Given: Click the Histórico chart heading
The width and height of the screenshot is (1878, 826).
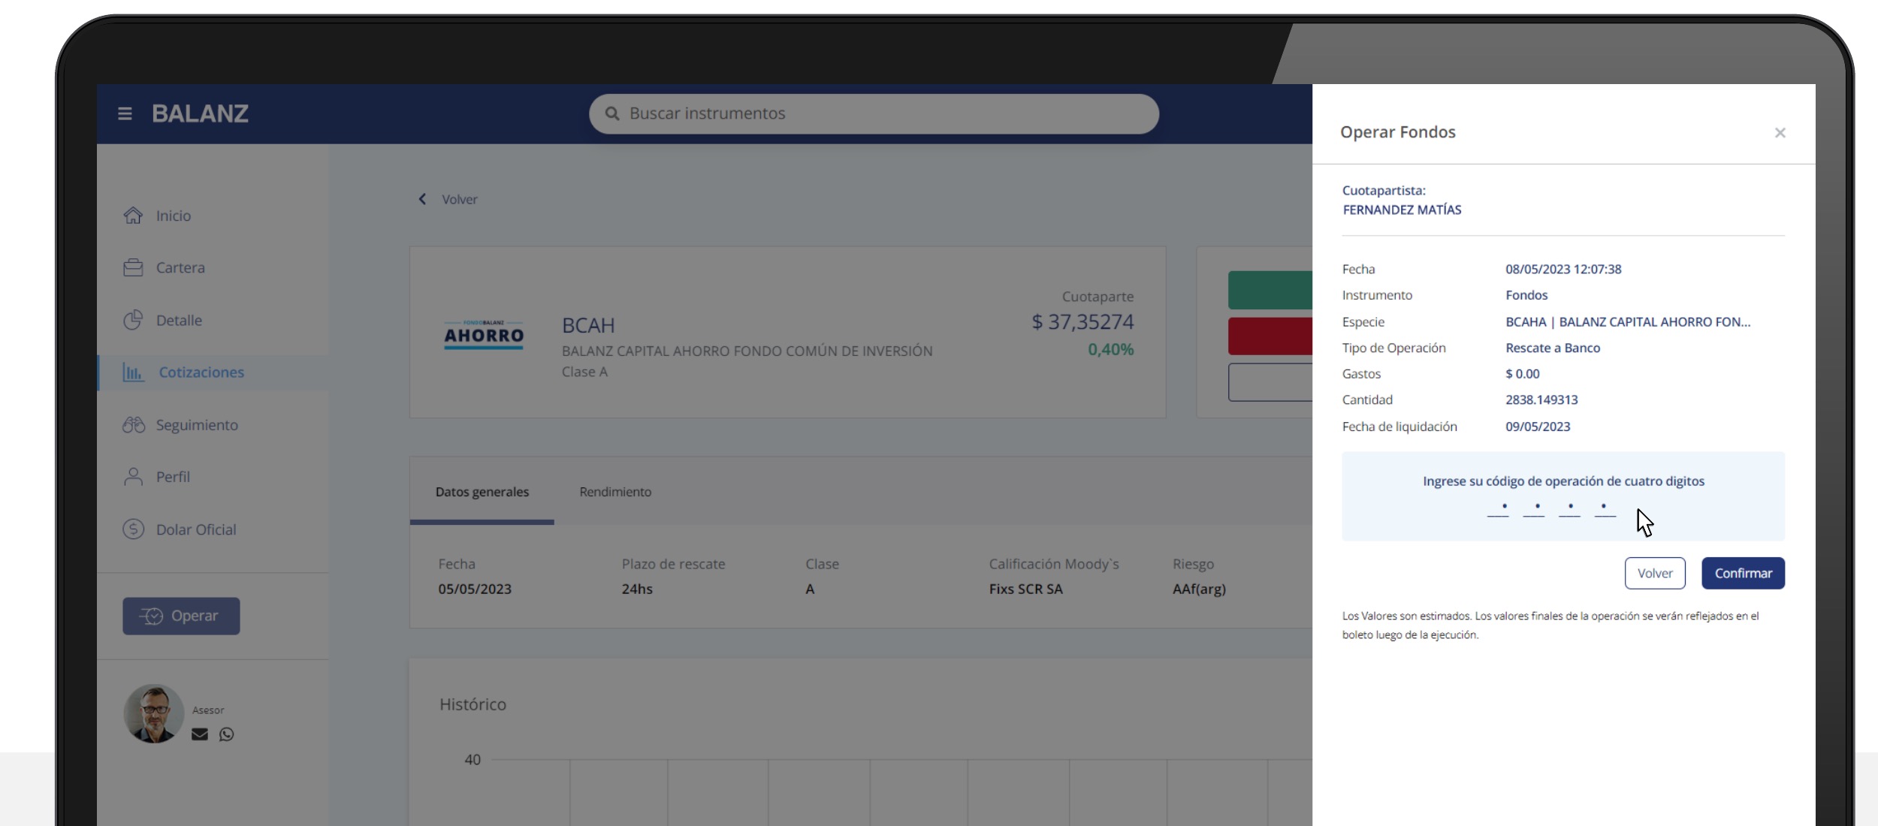Looking at the screenshot, I should [473, 704].
